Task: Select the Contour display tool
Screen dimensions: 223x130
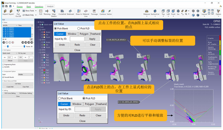Action: 103,12
